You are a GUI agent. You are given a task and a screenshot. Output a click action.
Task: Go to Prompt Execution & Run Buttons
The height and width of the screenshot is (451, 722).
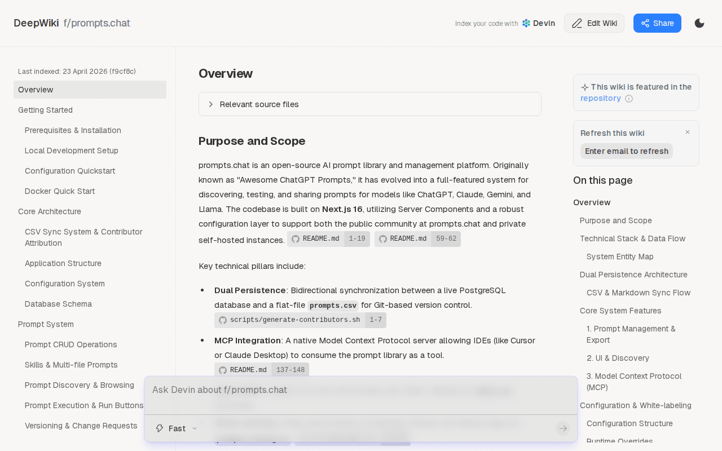coord(84,405)
